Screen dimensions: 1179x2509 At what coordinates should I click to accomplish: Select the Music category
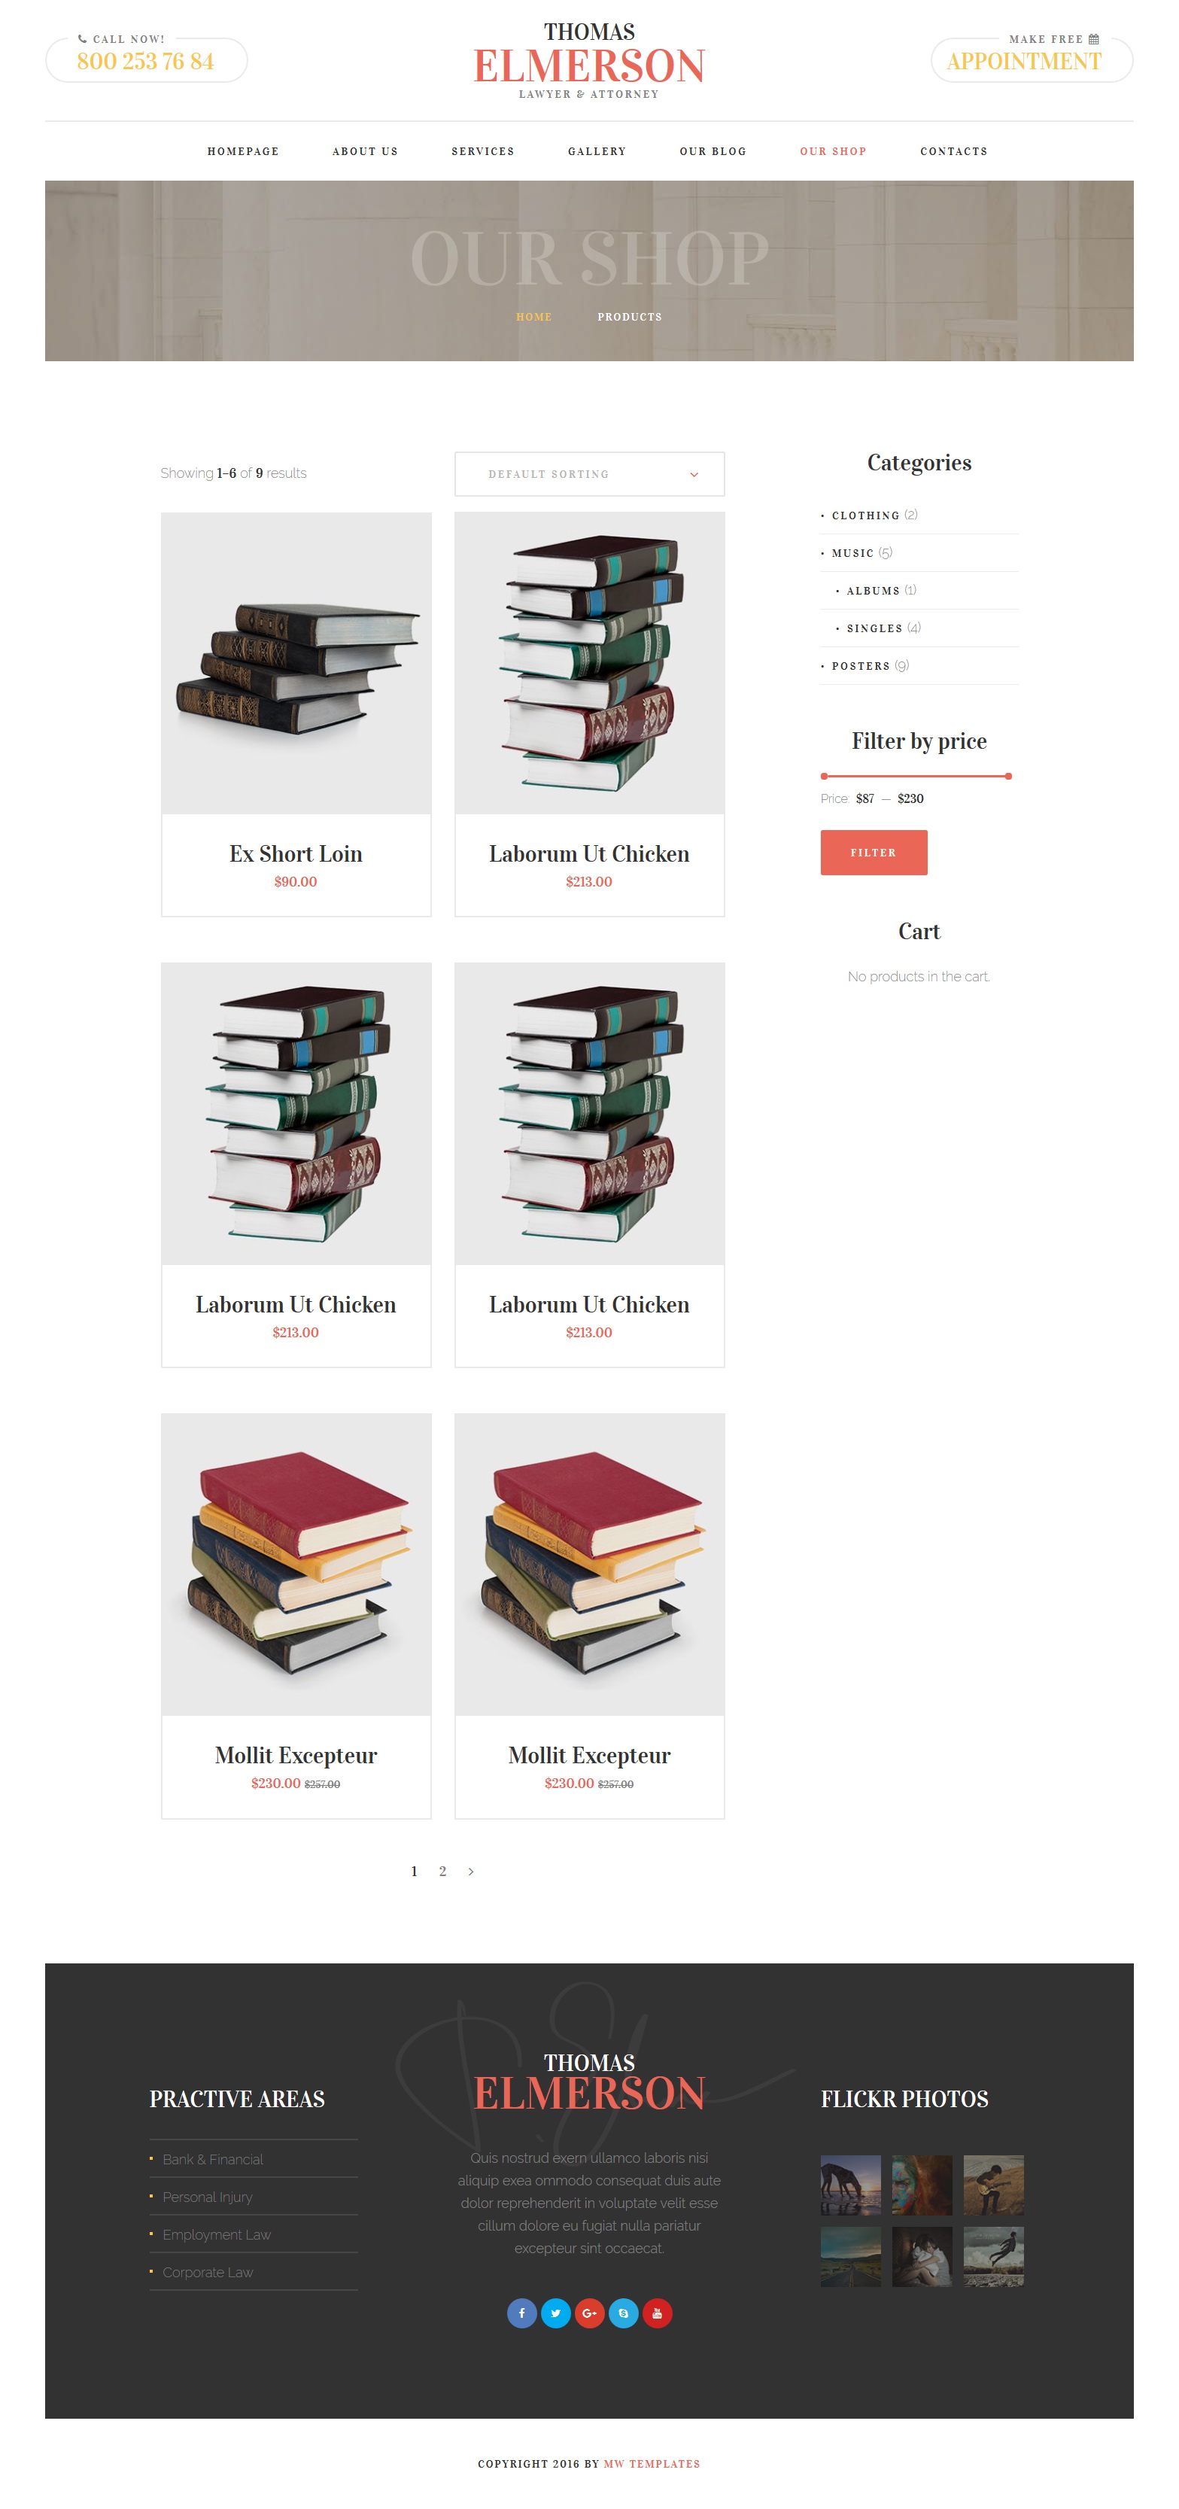(x=852, y=553)
